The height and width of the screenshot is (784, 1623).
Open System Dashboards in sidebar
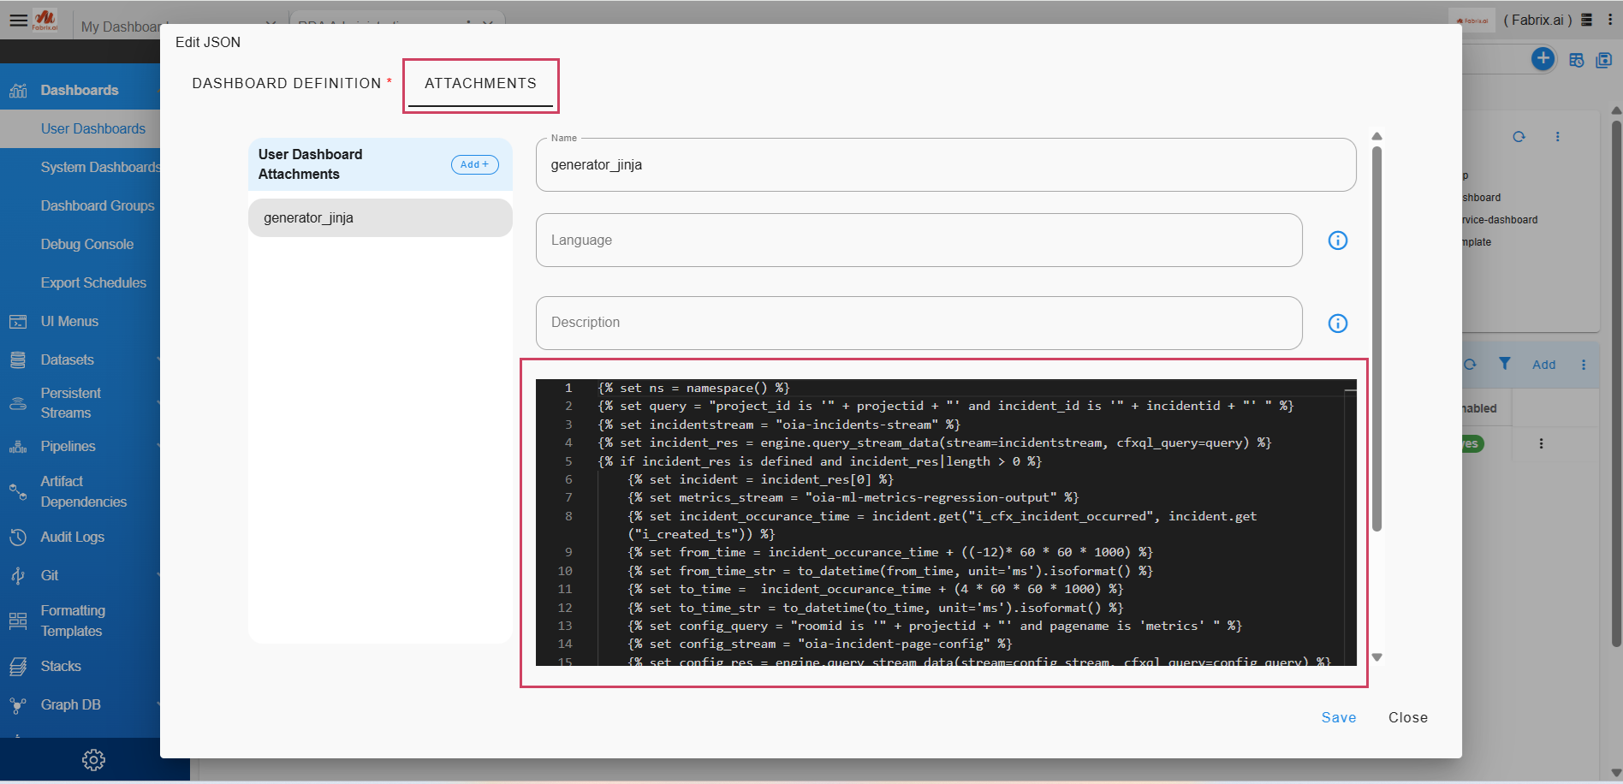click(x=100, y=168)
